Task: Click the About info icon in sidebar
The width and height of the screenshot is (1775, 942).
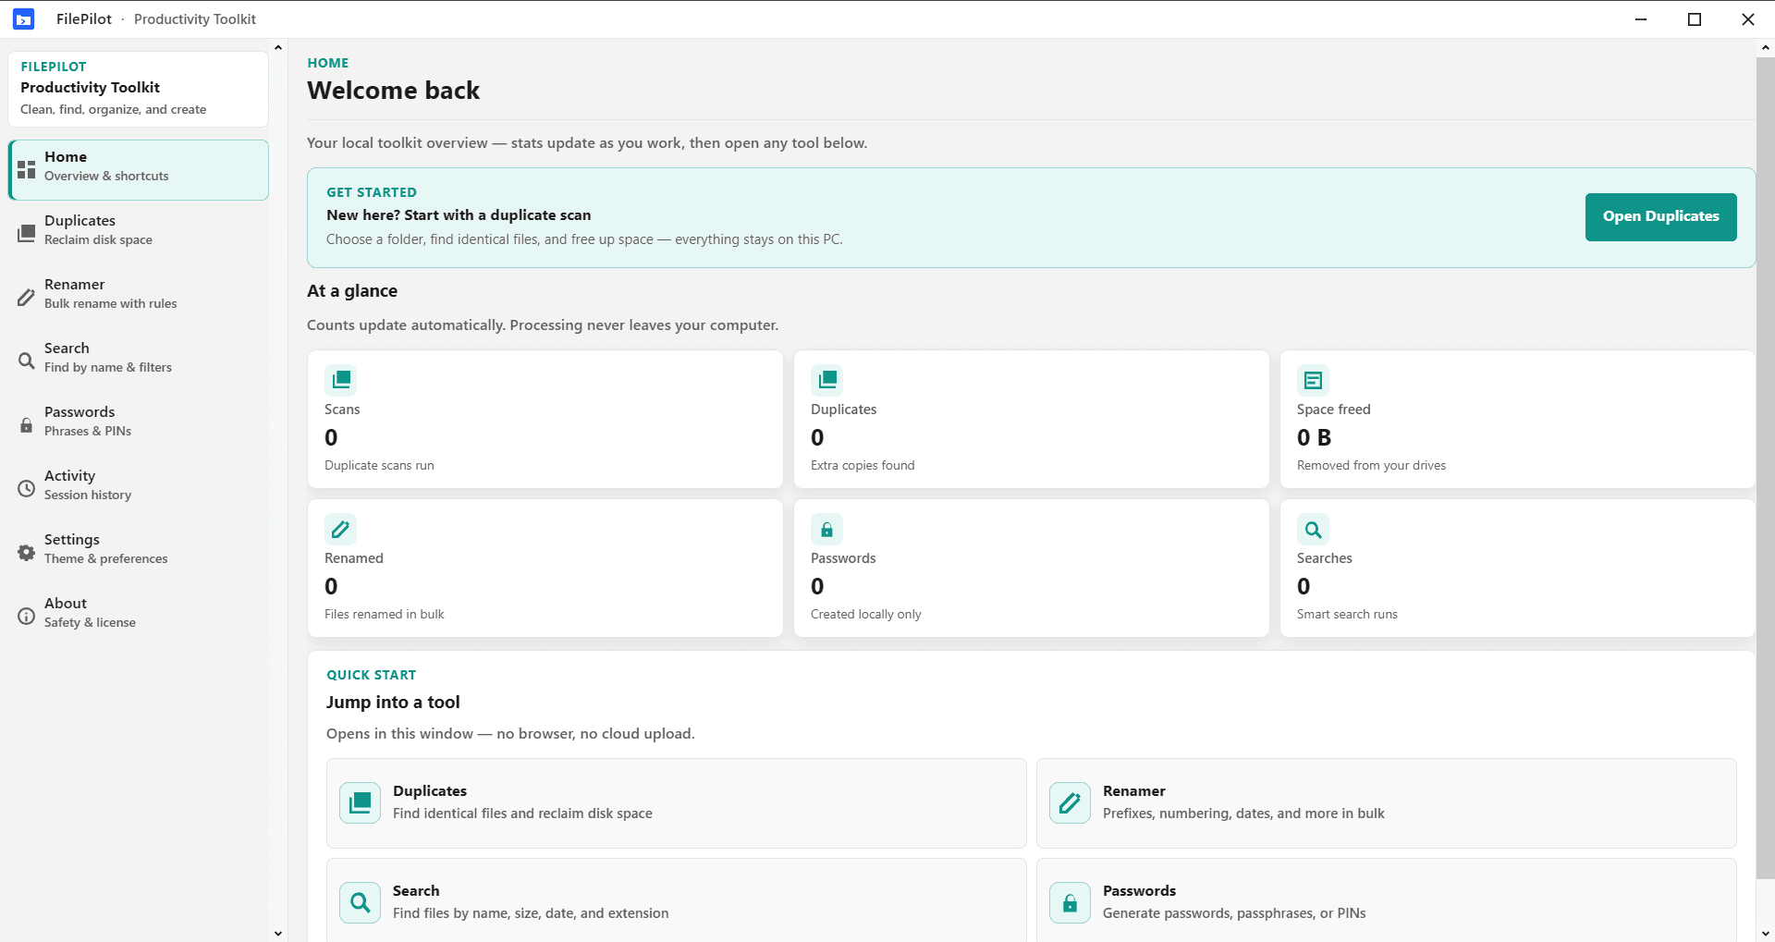Action: [27, 617]
